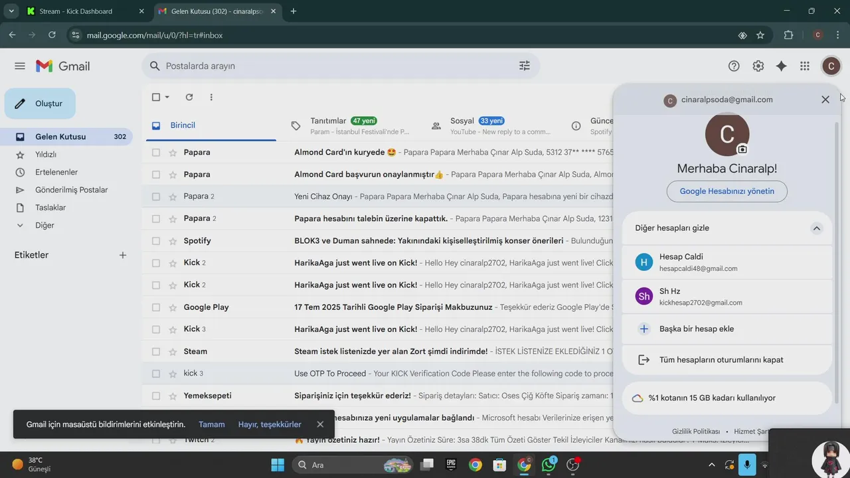Open storage usage %1 kotanın 15 GB
The width and height of the screenshot is (850, 478).
pos(727,398)
